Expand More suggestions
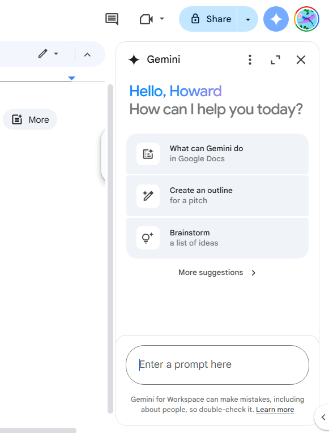 point(217,273)
